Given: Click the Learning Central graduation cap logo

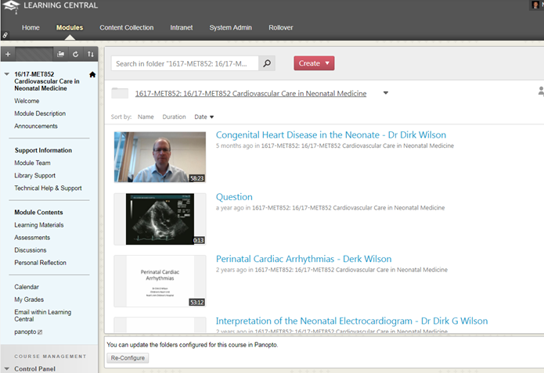Looking at the screenshot, I should pyautogui.click(x=11, y=6).
